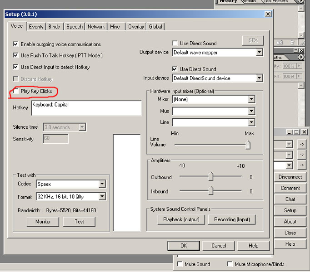The height and width of the screenshot is (272, 310).
Task: Open the Output device dropdown
Action: click(x=259, y=53)
